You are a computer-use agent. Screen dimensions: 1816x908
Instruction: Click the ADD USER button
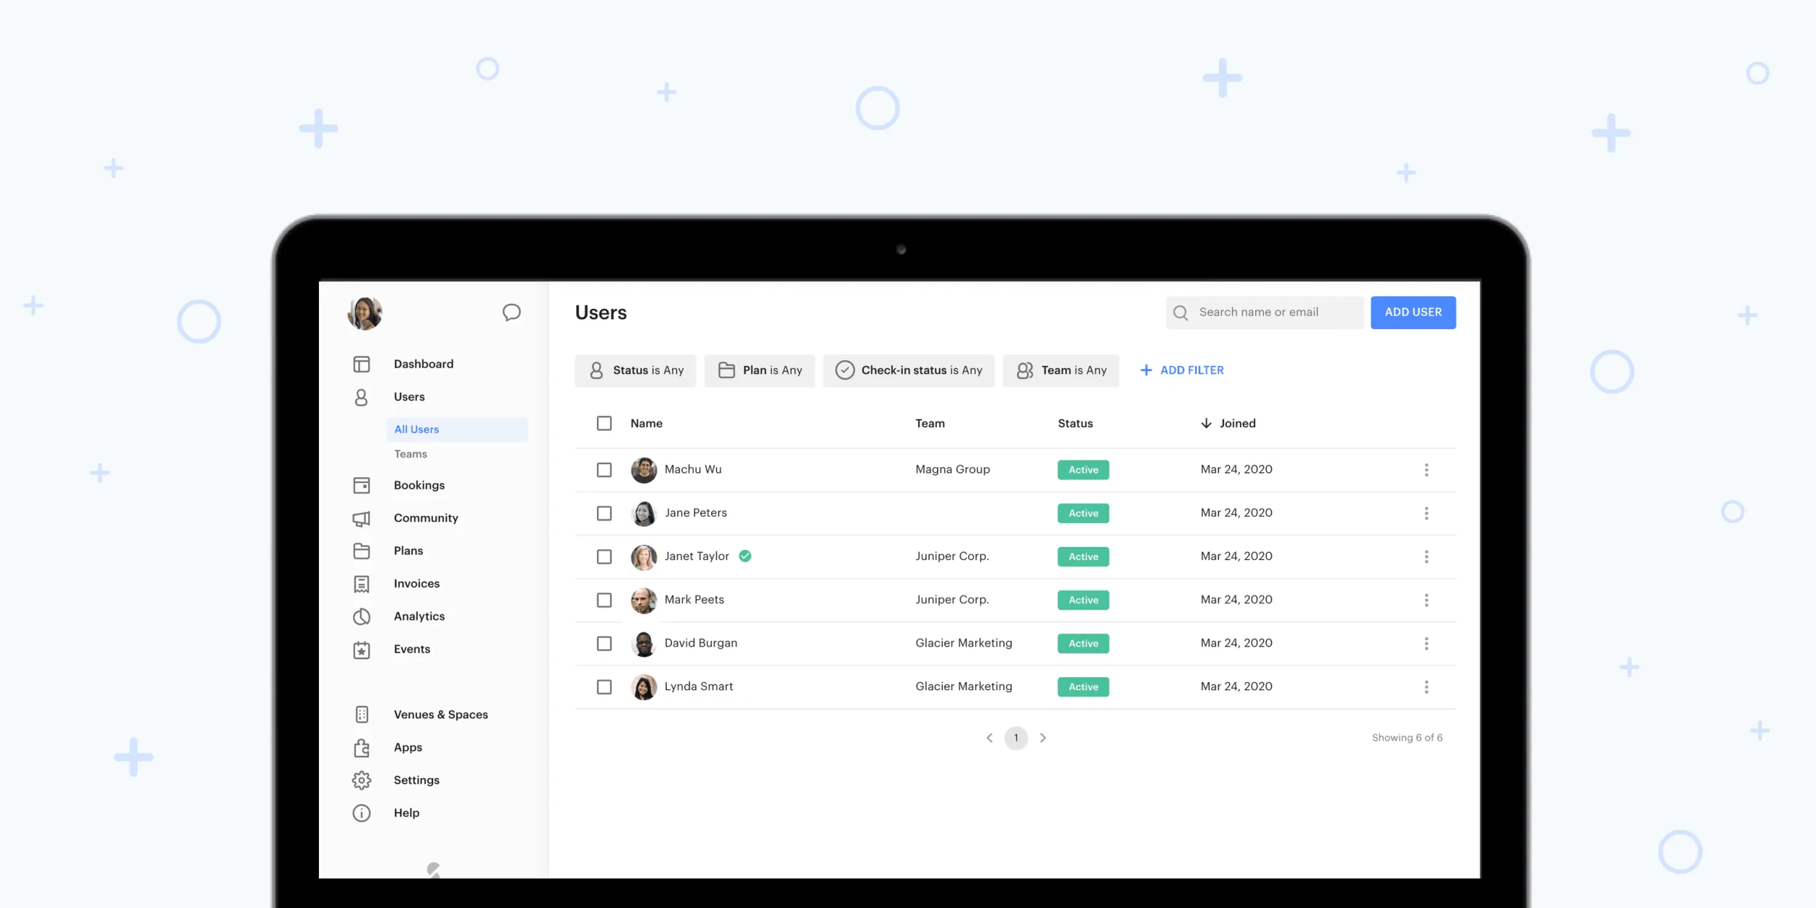click(1413, 312)
